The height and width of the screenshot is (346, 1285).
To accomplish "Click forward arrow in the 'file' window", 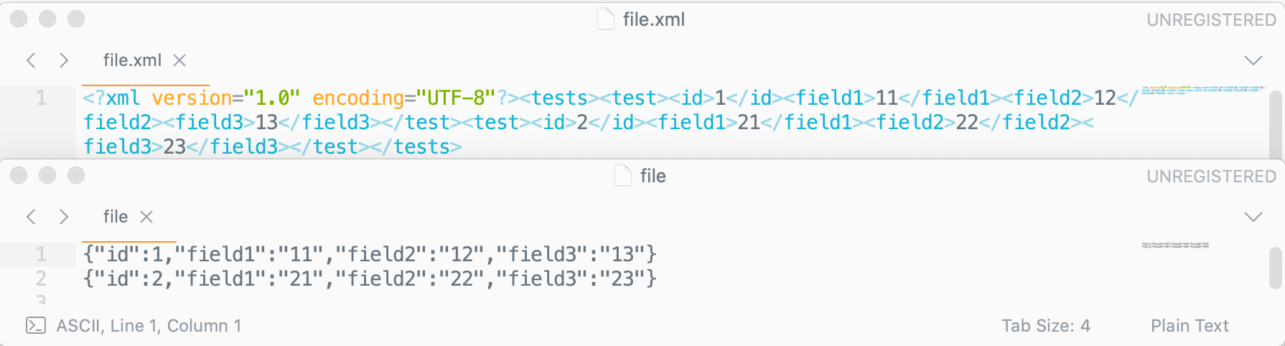I will click(64, 217).
